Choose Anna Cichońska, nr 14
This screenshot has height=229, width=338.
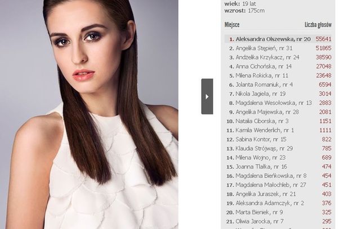264,67
